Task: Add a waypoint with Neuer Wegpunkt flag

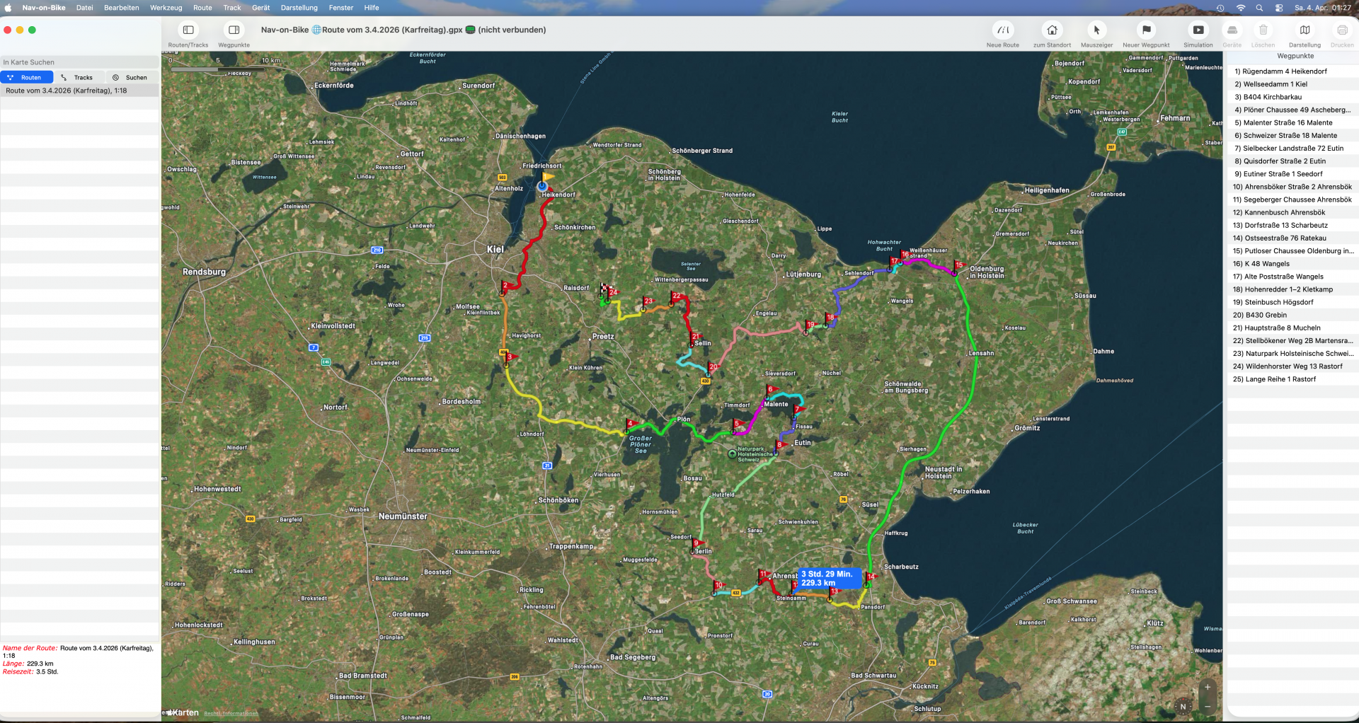Action: [1146, 30]
